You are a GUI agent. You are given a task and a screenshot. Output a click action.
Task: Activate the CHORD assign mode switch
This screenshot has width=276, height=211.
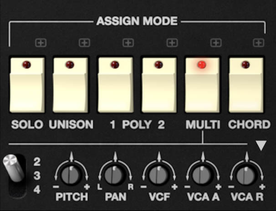coord(246,85)
